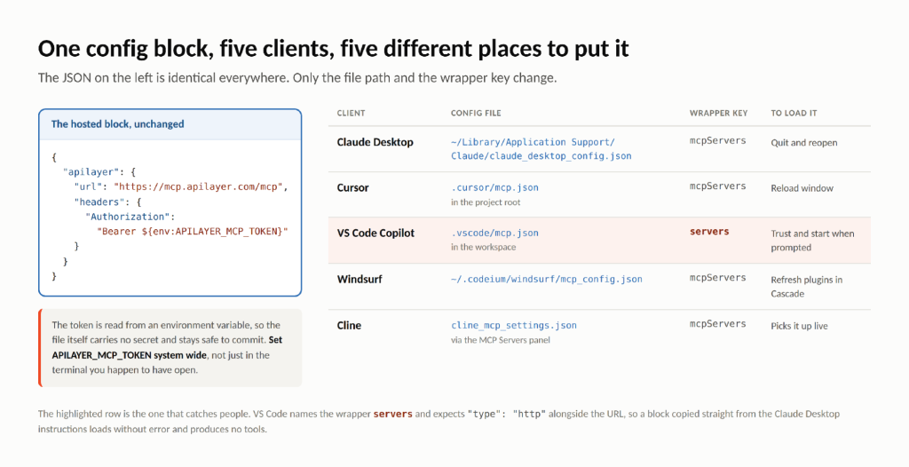Click the bold 'Set APILAYER_MCP_TOKEN system wide' note

[x=168, y=347]
